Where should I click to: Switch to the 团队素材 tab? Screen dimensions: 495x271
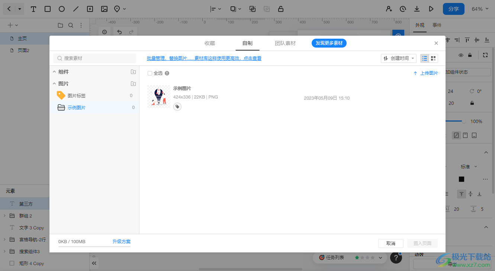click(285, 43)
